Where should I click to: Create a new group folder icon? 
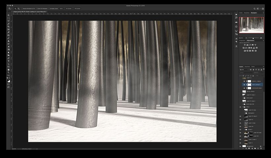255,148
